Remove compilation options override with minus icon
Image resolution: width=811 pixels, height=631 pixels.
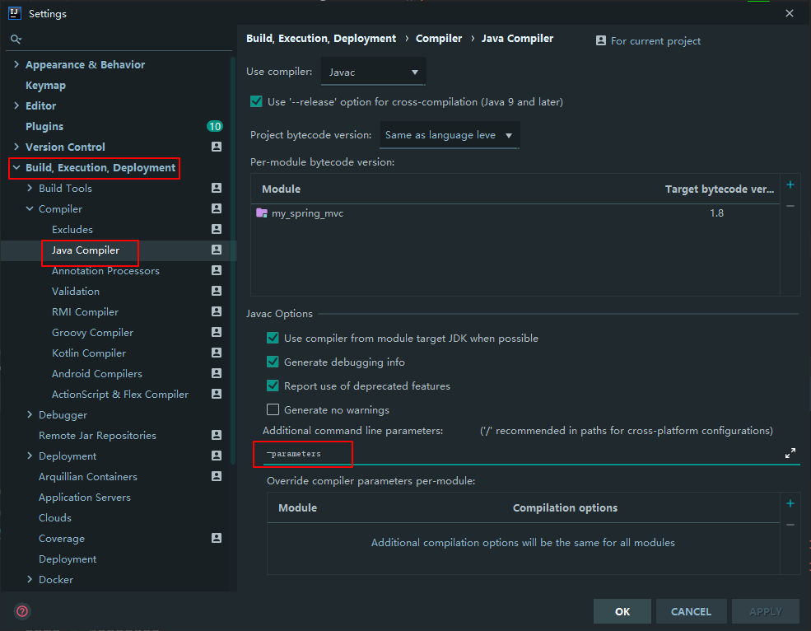tap(790, 525)
